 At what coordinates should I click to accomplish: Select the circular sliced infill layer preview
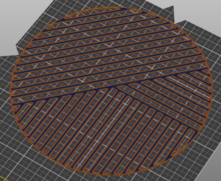coord(111,91)
